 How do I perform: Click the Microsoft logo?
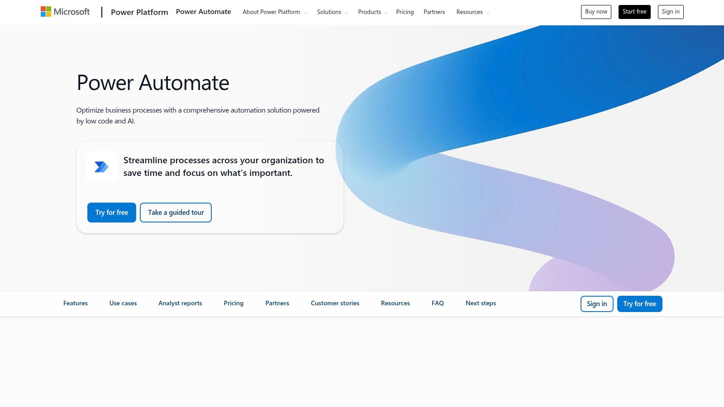pos(65,12)
